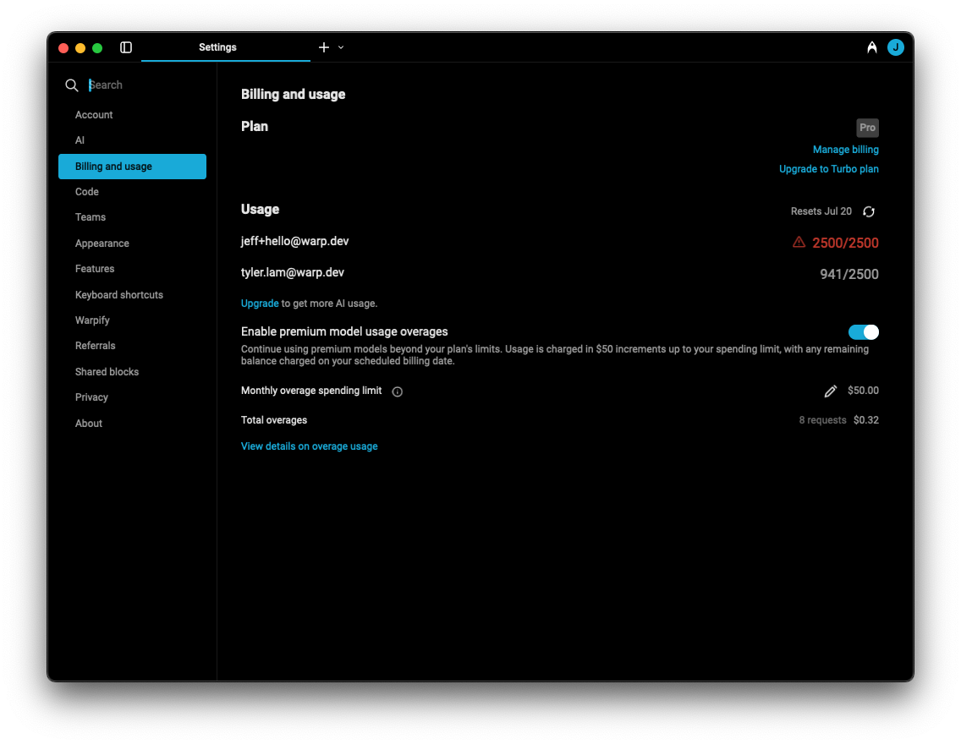Expand the new tab chevron dropdown
This screenshot has height=744, width=961.
[341, 47]
